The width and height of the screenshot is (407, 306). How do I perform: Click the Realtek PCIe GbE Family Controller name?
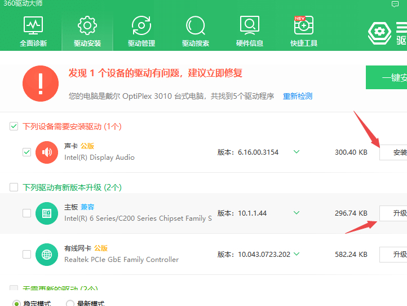pyautogui.click(x=121, y=260)
